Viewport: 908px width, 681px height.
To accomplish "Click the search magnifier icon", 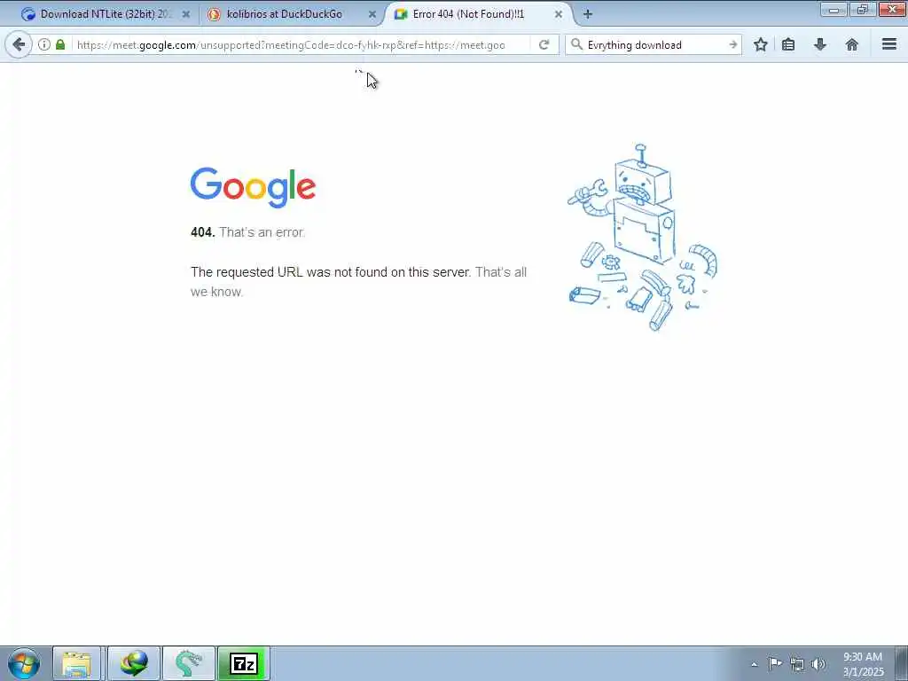I will tap(576, 44).
